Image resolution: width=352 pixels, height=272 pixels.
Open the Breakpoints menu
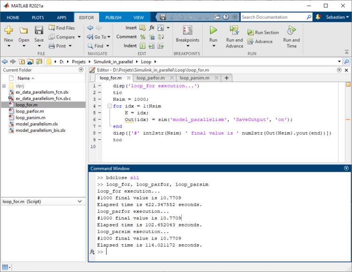tap(188, 36)
